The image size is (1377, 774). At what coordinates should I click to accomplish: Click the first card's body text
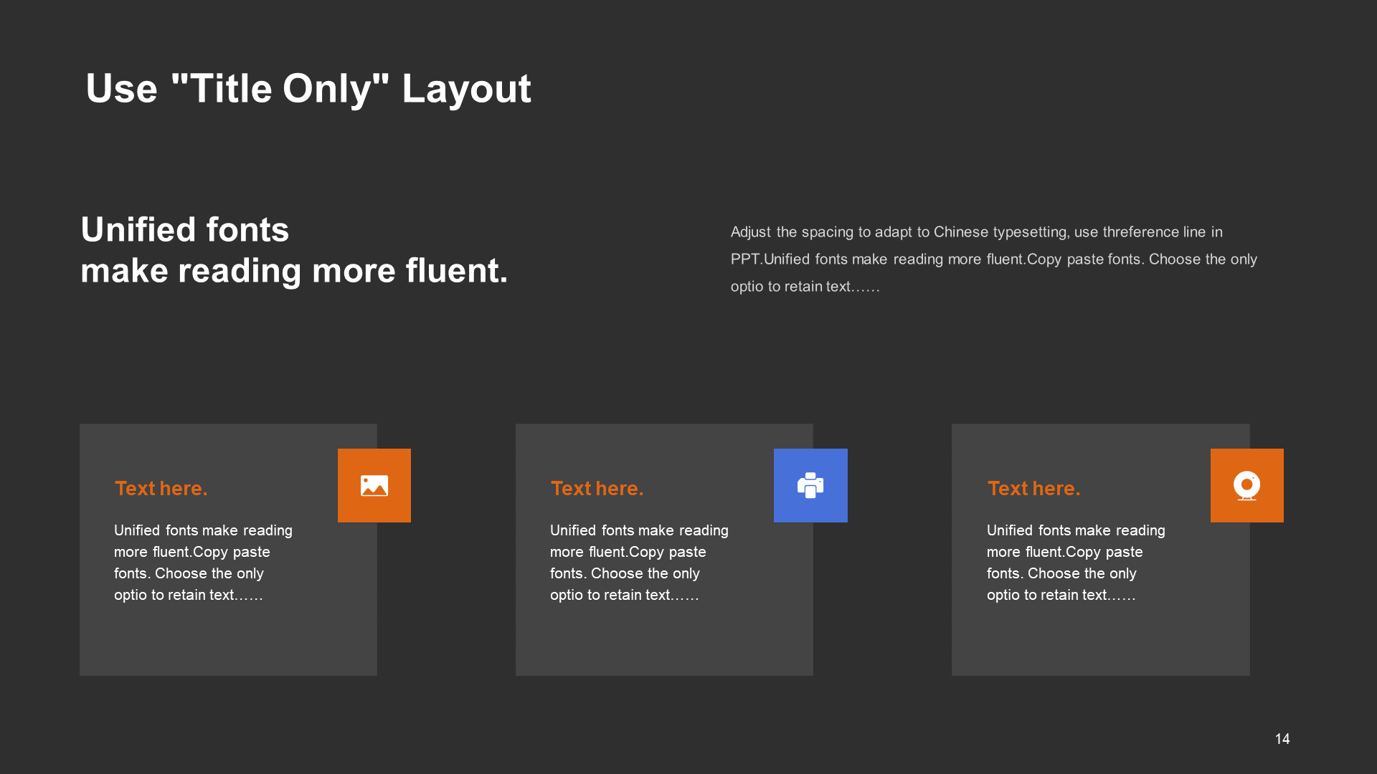(x=204, y=563)
